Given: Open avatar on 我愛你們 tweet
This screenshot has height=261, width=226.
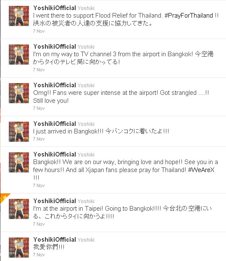Looking at the screenshot, I should pyautogui.click(x=19, y=248).
